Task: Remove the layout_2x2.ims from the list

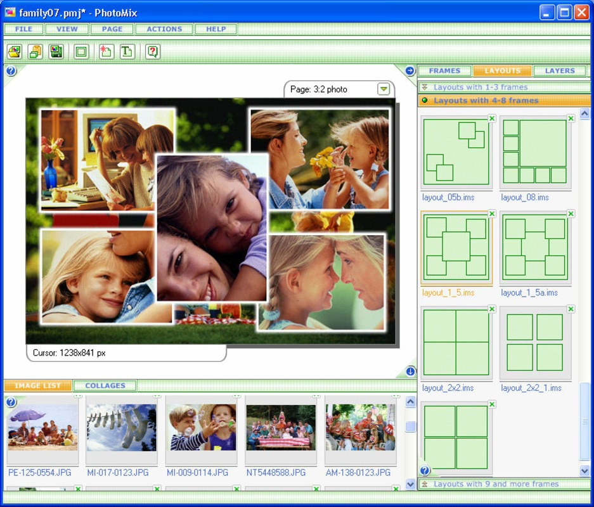Action: (x=493, y=309)
